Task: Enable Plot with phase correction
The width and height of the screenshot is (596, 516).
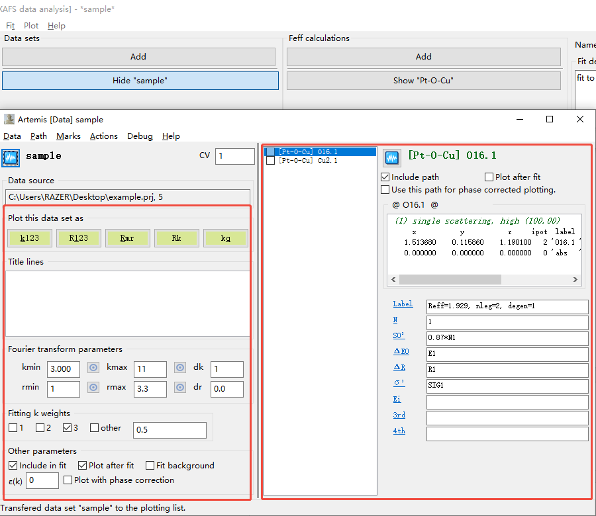Action: click(68, 480)
